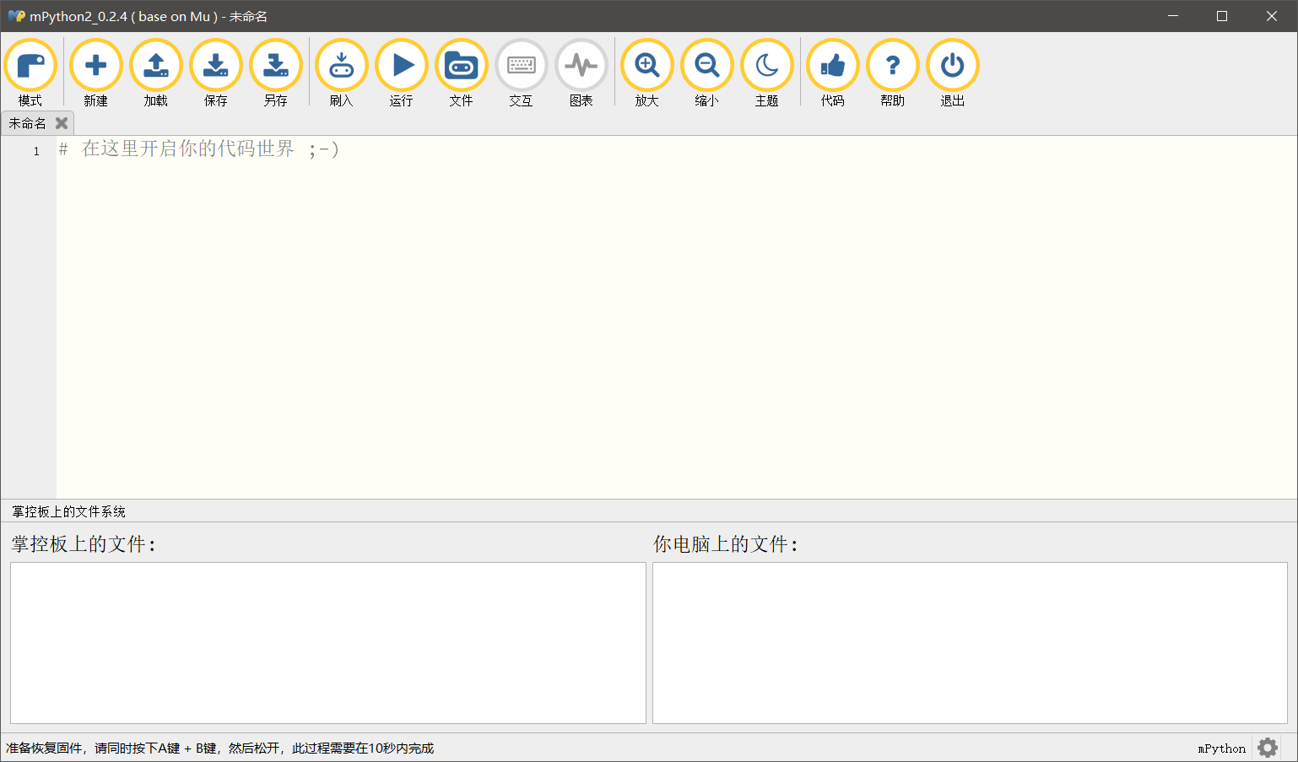Open settings gear in status bar
This screenshot has width=1298, height=762.
pyautogui.click(x=1268, y=748)
